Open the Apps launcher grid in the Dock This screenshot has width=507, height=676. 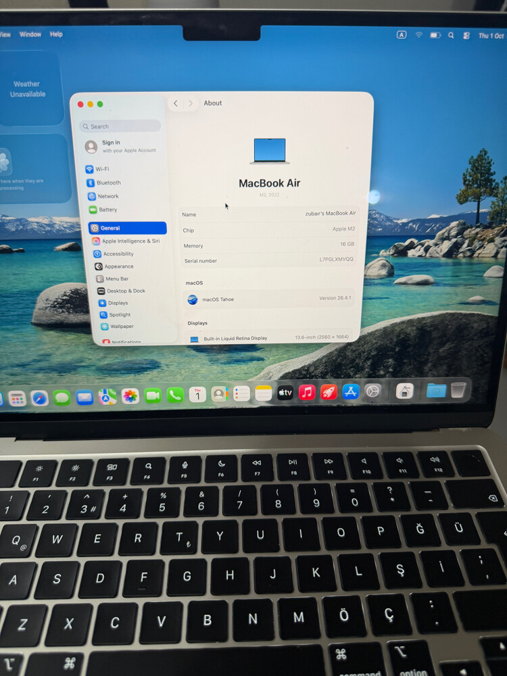click(x=17, y=399)
